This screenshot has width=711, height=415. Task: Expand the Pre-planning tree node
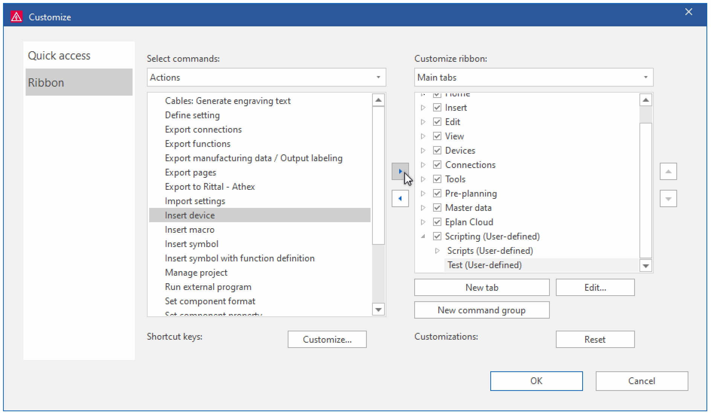423,194
